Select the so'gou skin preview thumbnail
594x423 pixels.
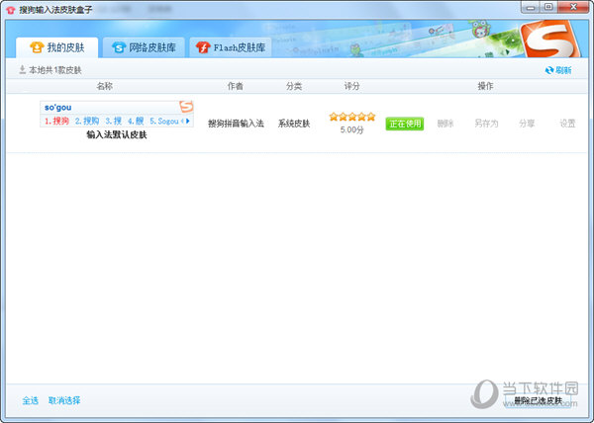click(x=117, y=114)
